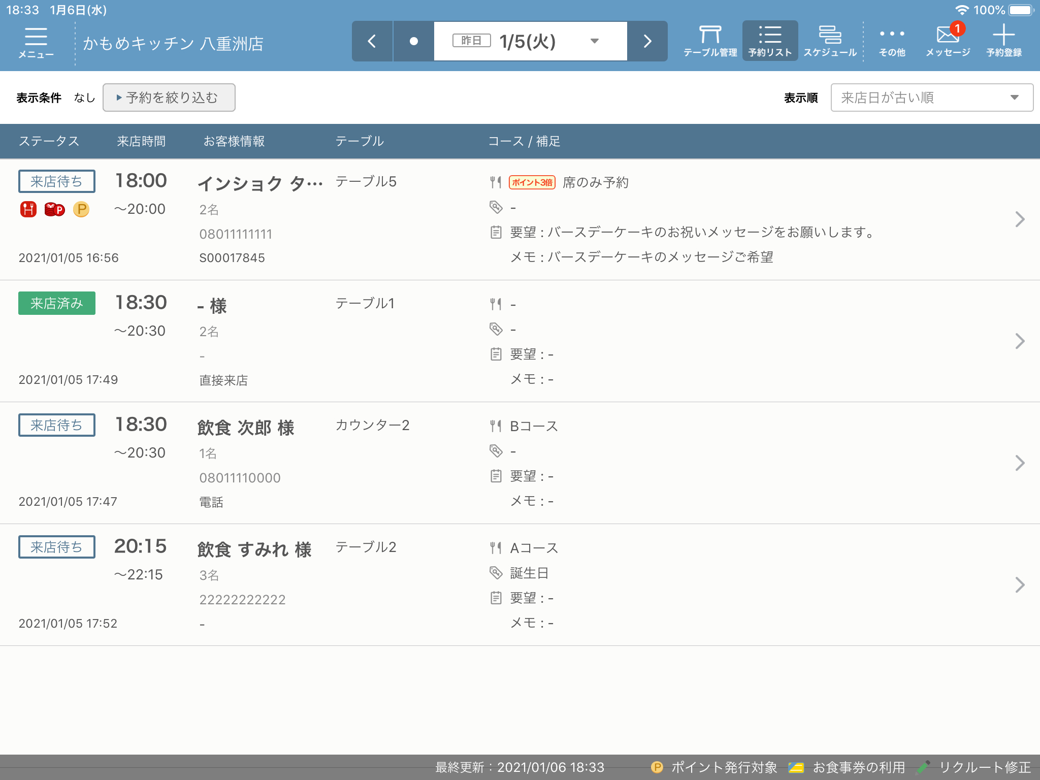Click the 2021/01/05 16:56 booking timestamp
1040x780 pixels.
tap(69, 258)
